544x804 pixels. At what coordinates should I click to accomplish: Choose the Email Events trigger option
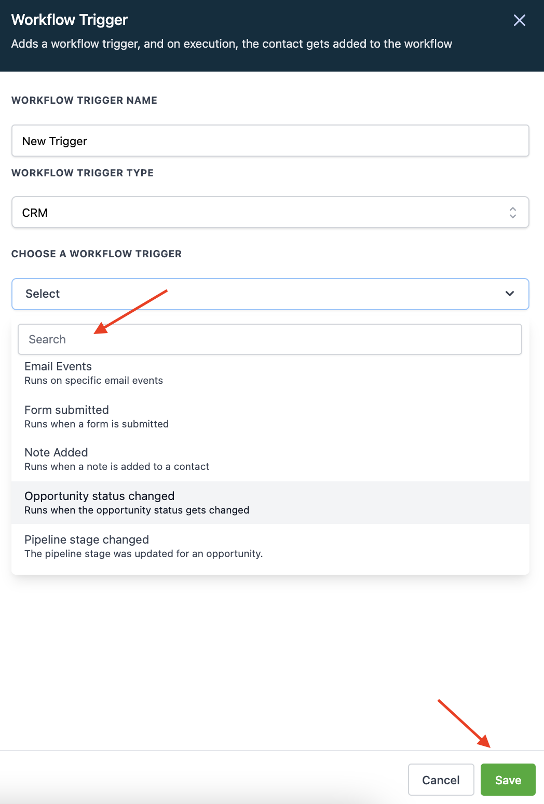pos(270,373)
